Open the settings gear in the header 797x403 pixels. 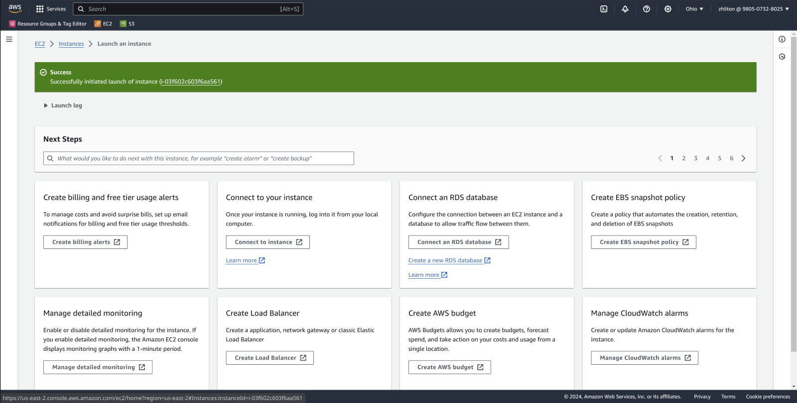pyautogui.click(x=668, y=9)
